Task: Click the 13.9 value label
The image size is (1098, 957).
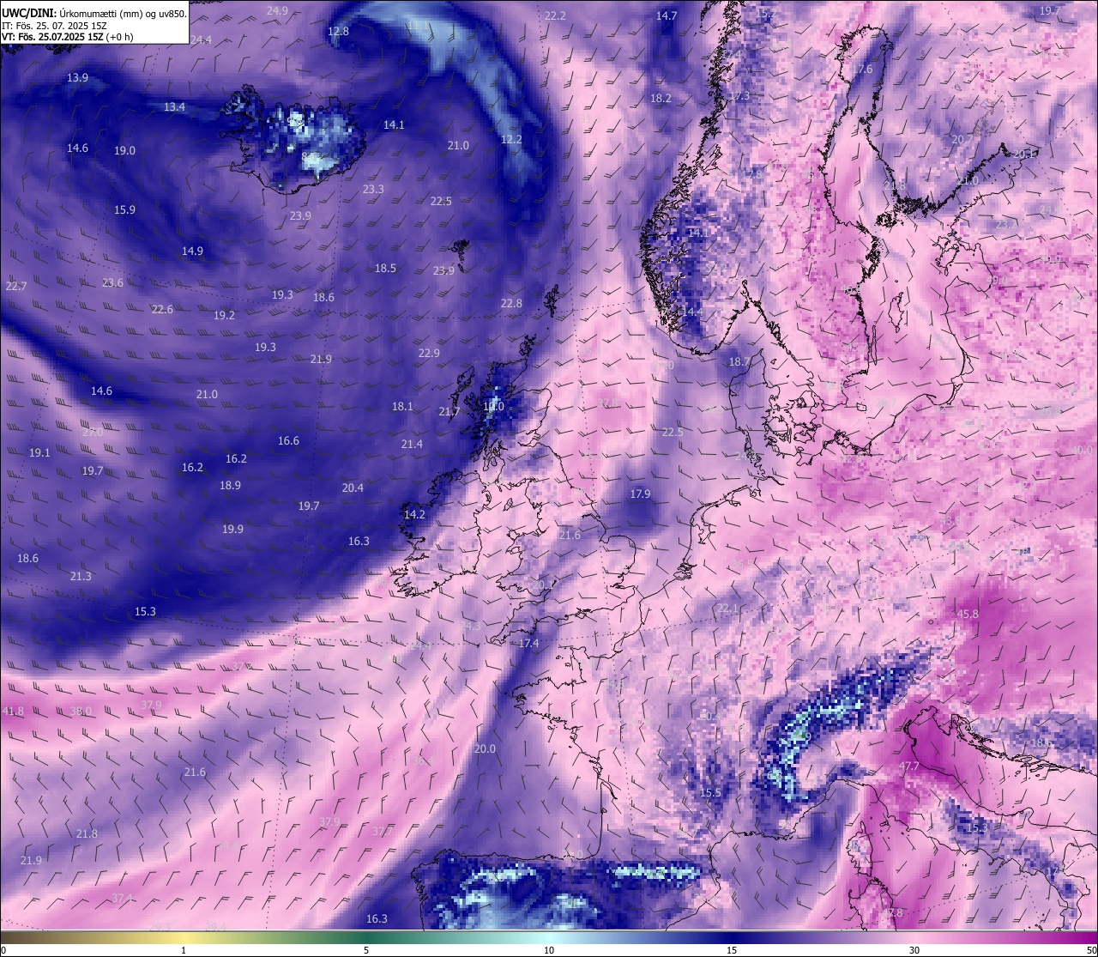Action: tap(77, 77)
